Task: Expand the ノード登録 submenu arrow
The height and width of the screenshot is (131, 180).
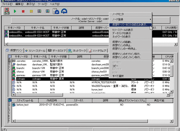Action: click(x=150, y=19)
